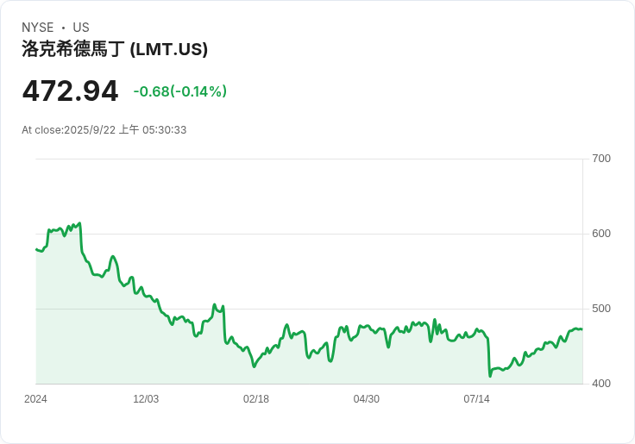
Task: Click the current price 472.94
Action: [71, 91]
